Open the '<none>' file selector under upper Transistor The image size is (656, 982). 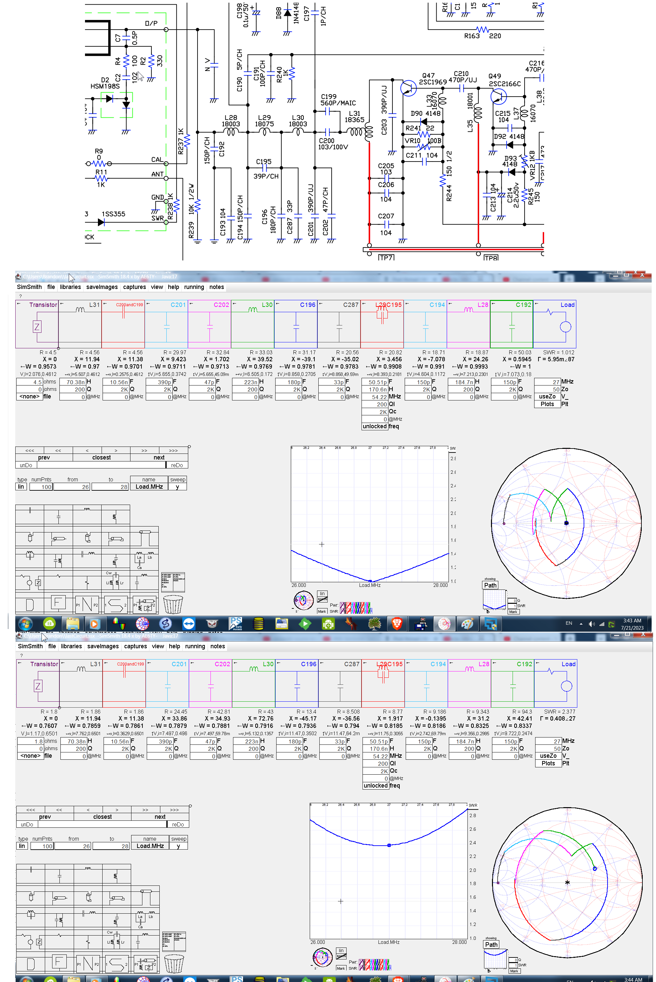[x=29, y=397]
